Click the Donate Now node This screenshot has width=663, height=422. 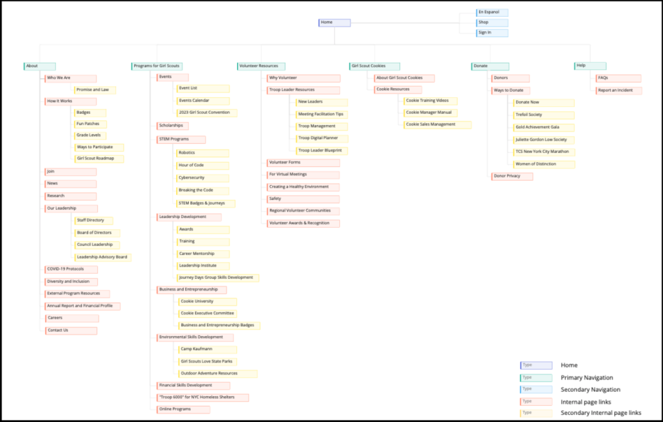pos(544,103)
